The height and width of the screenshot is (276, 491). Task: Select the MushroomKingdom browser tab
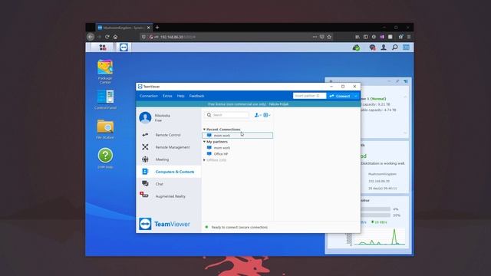(124, 28)
